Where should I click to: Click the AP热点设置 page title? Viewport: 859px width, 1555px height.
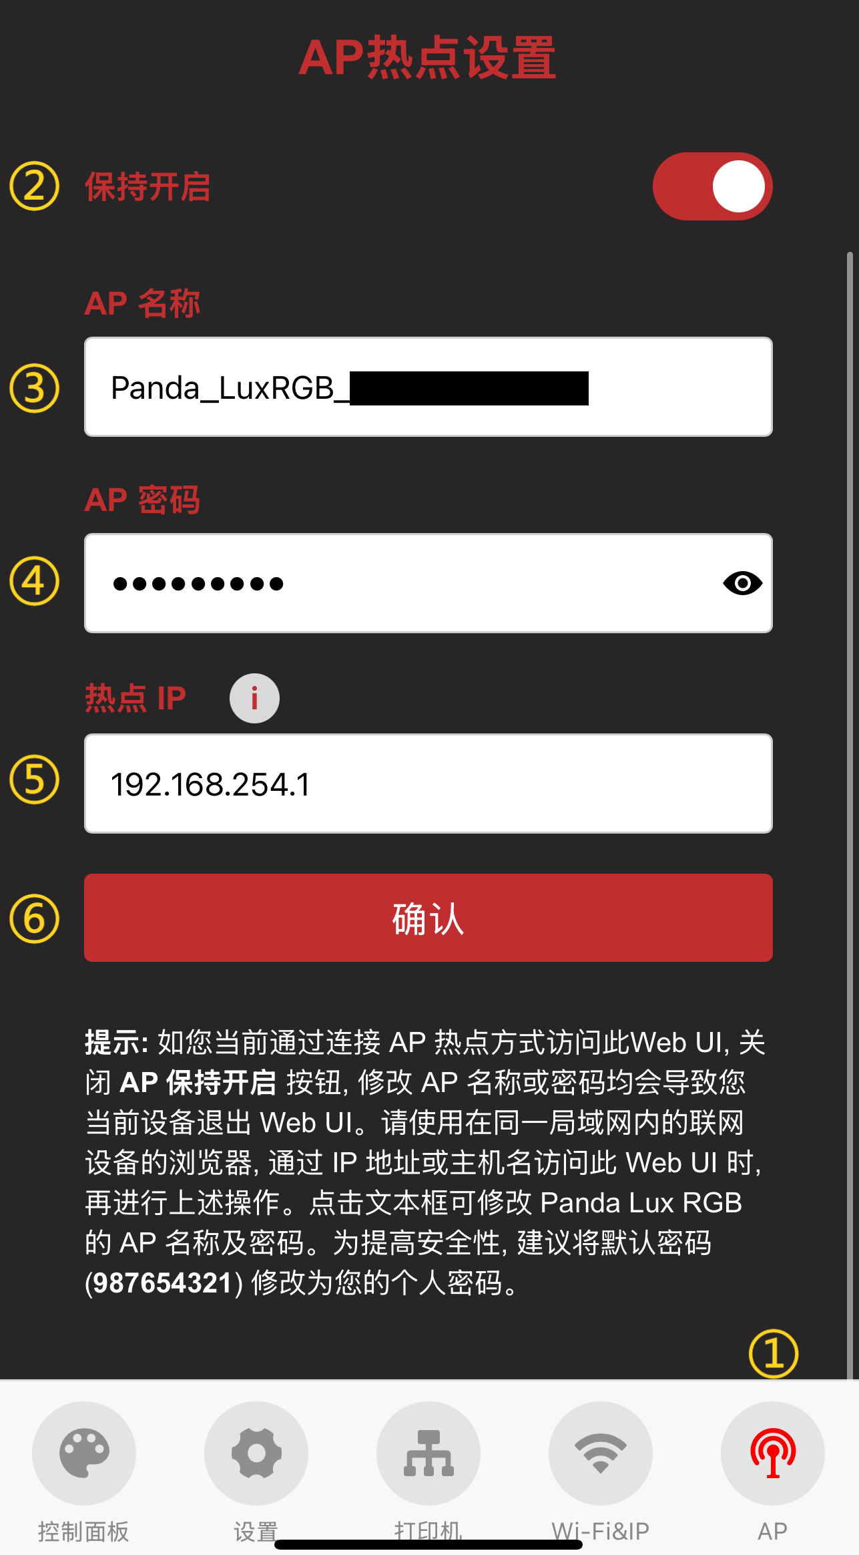427,58
